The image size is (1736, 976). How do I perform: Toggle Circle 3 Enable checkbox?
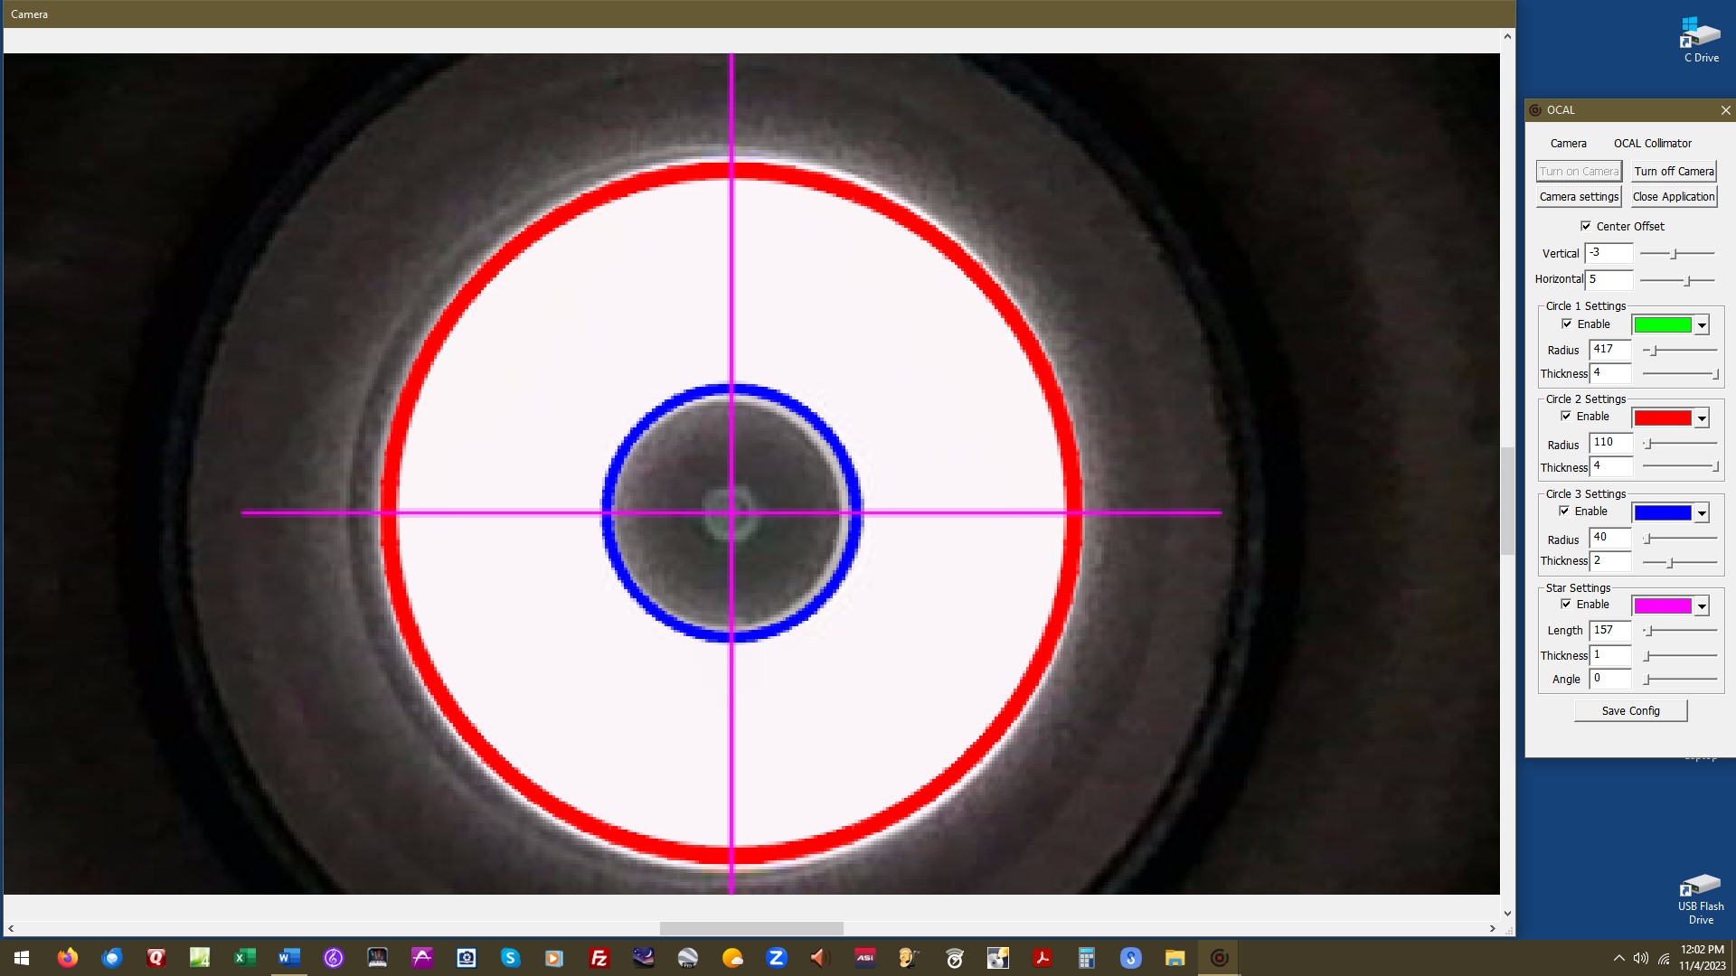pos(1564,511)
